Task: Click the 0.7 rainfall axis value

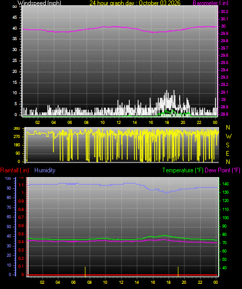Action: (21, 218)
